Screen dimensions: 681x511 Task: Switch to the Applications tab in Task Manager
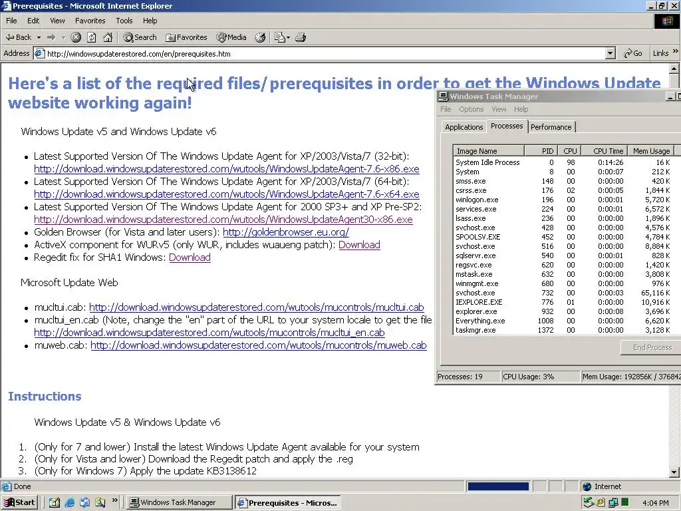click(464, 127)
